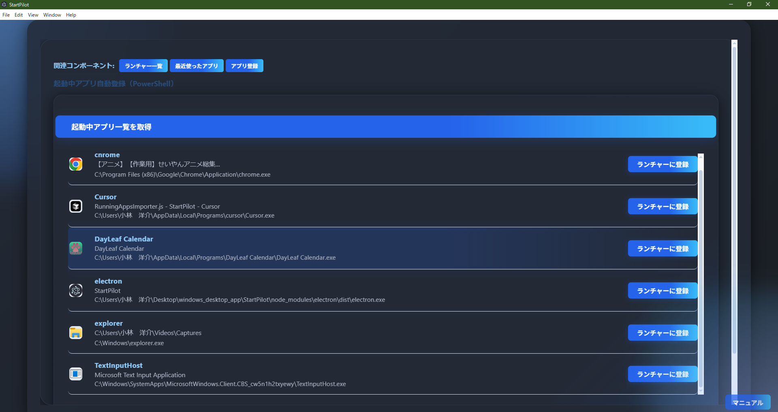Screen dimensions: 778x412
Task: Open the 最近使ったアプリ view
Action: 197,65
